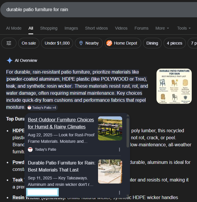The height and width of the screenshot is (202, 197).
Task: Click Today's Patio favicon in source card
Action: tap(30, 150)
